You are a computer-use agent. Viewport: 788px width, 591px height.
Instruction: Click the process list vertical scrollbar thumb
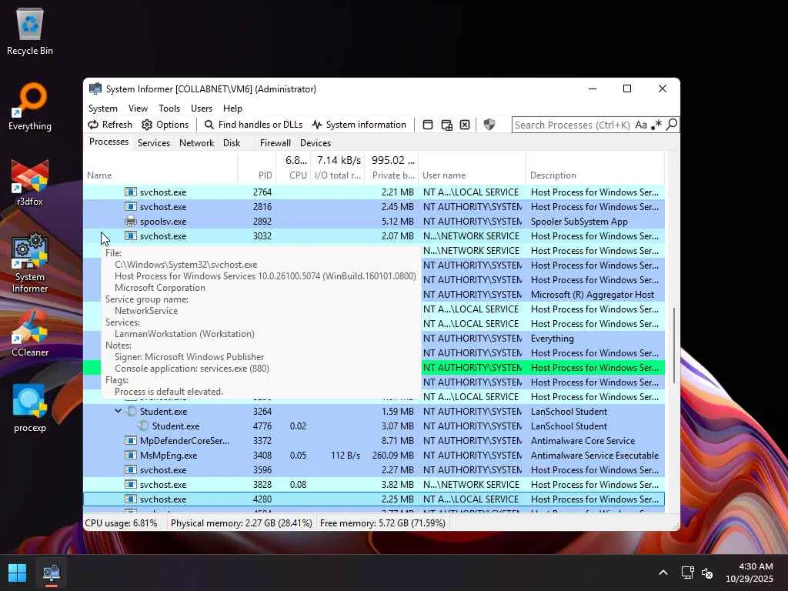(673, 346)
